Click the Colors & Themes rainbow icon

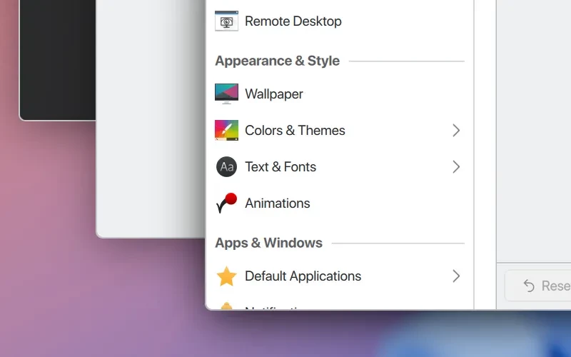[226, 131]
